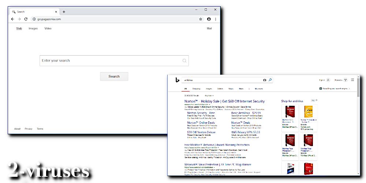Select the Shopping tab on Bing

click(196, 89)
